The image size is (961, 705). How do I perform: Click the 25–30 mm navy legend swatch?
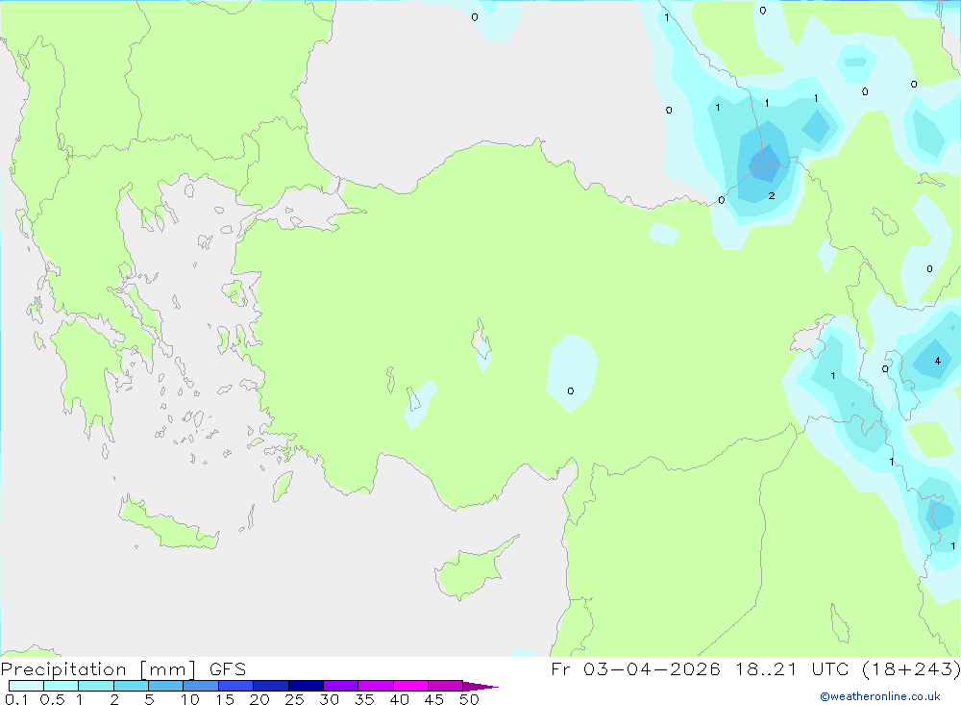[x=306, y=686]
